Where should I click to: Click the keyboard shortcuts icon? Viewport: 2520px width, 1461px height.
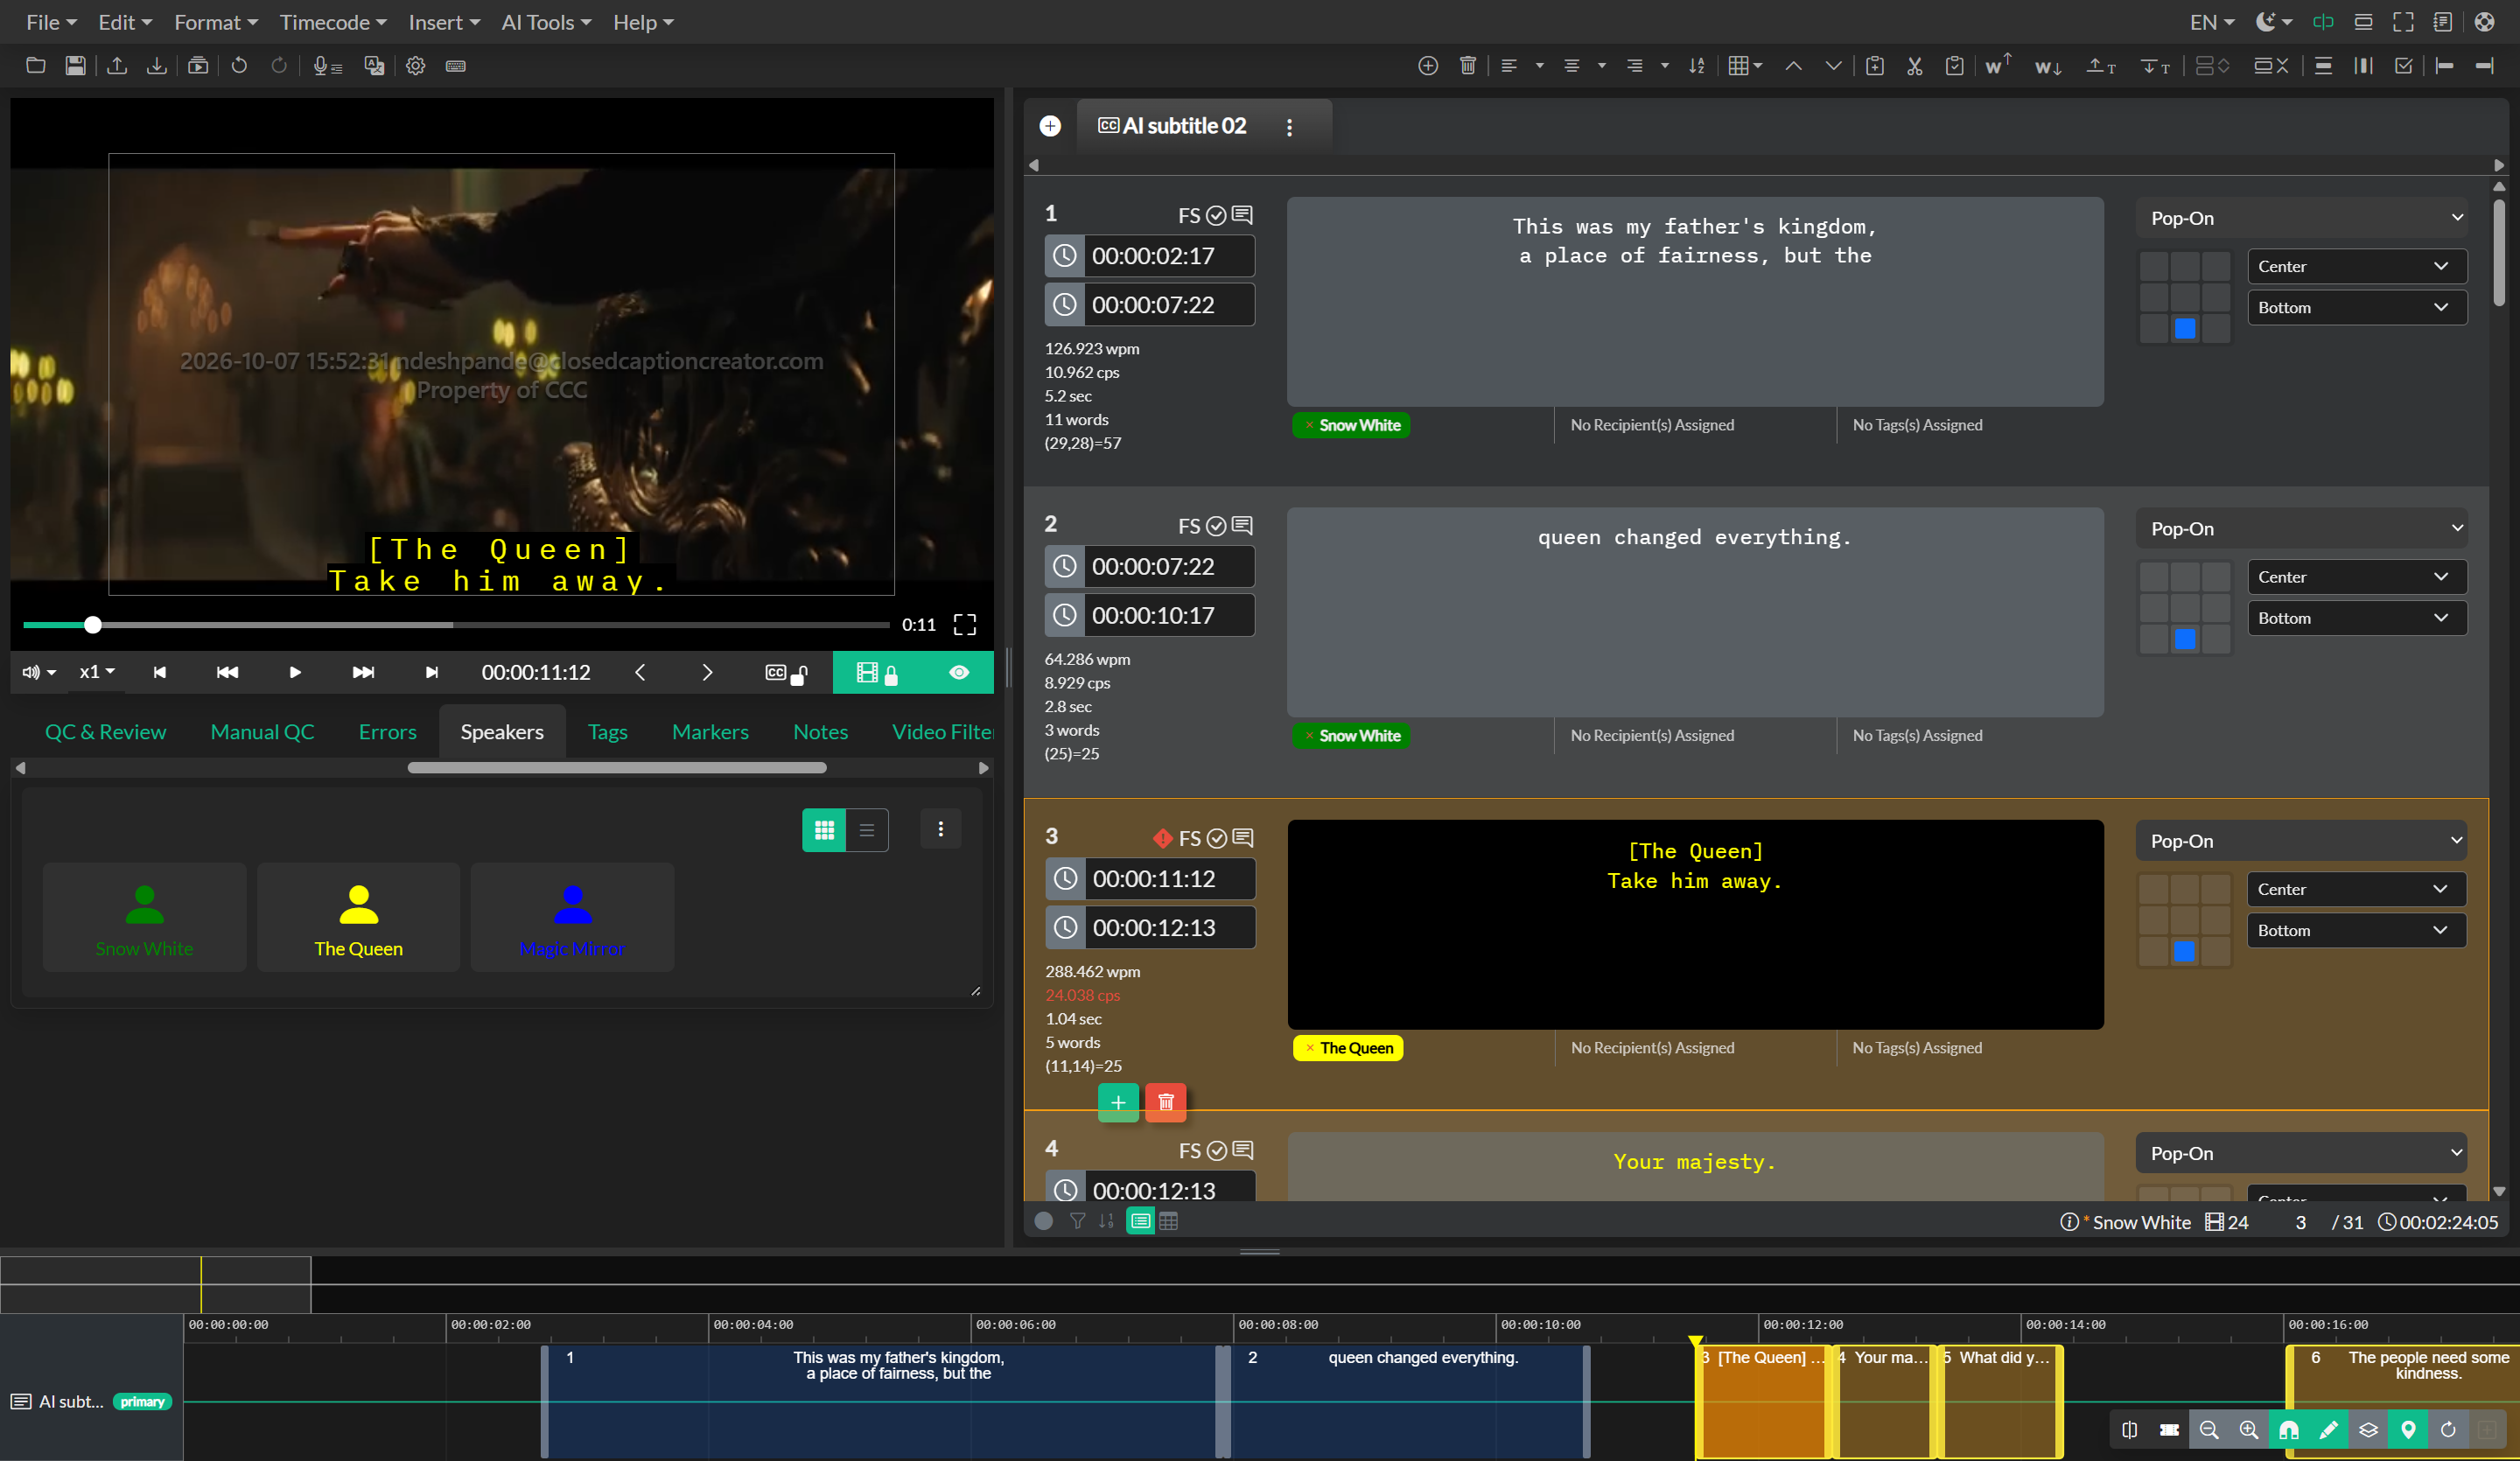pyautogui.click(x=456, y=66)
